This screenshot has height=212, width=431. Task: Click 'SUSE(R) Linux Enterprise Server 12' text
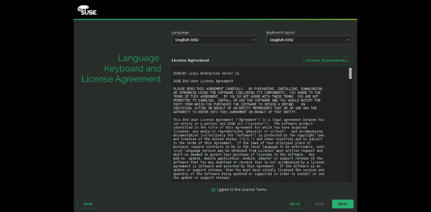coord(206,73)
